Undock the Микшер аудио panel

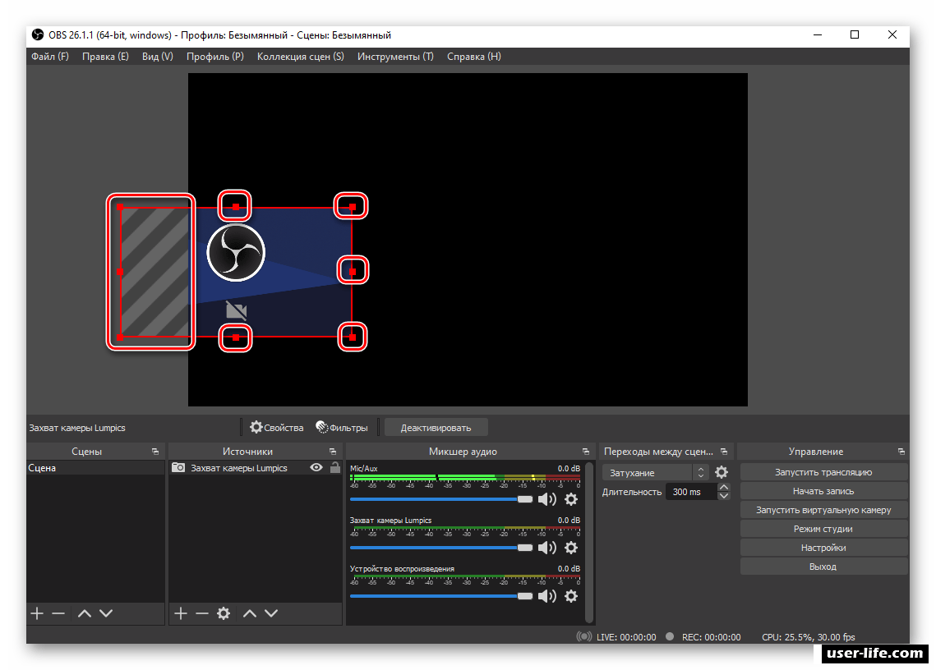586,452
